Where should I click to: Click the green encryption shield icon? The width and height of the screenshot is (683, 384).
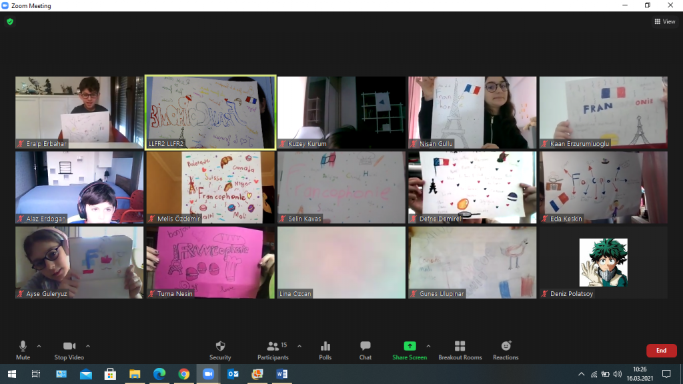click(x=10, y=21)
